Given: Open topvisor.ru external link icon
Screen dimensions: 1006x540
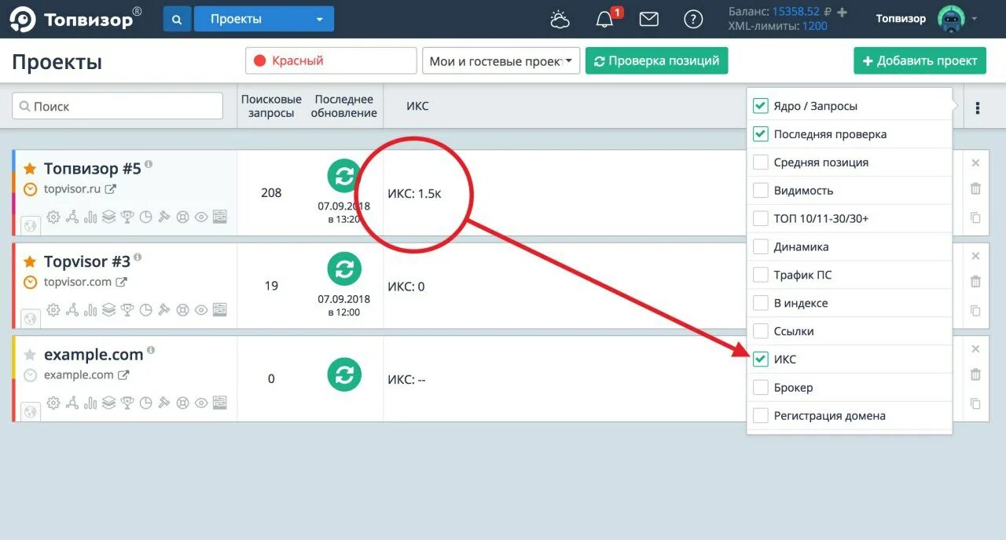Looking at the screenshot, I should [110, 189].
